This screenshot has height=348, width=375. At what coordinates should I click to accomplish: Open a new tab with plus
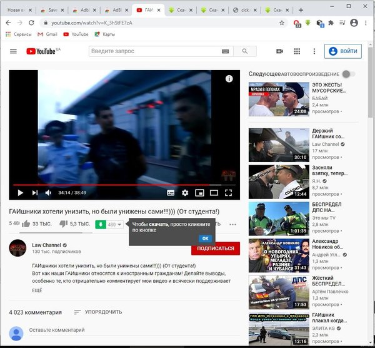(x=301, y=10)
